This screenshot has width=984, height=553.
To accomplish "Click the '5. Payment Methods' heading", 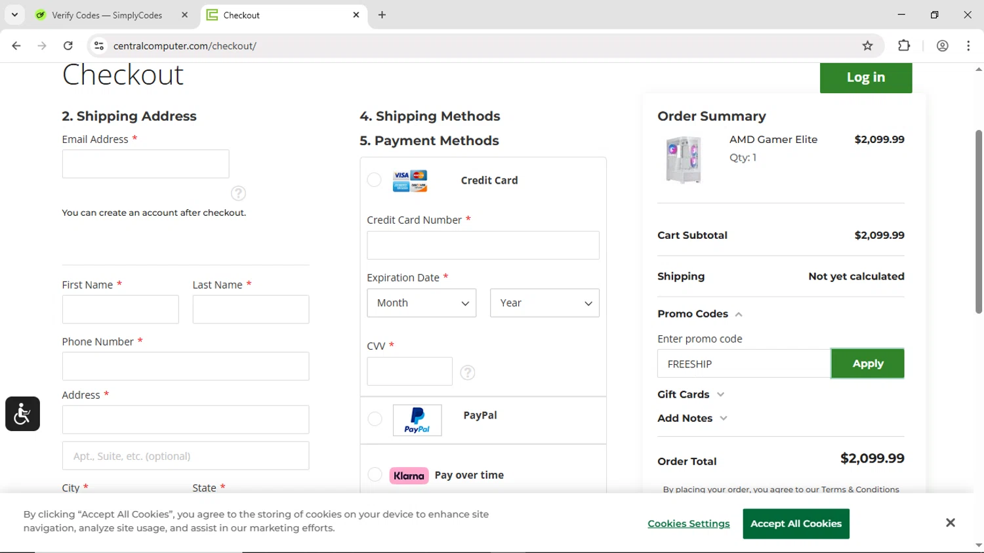I will [429, 141].
